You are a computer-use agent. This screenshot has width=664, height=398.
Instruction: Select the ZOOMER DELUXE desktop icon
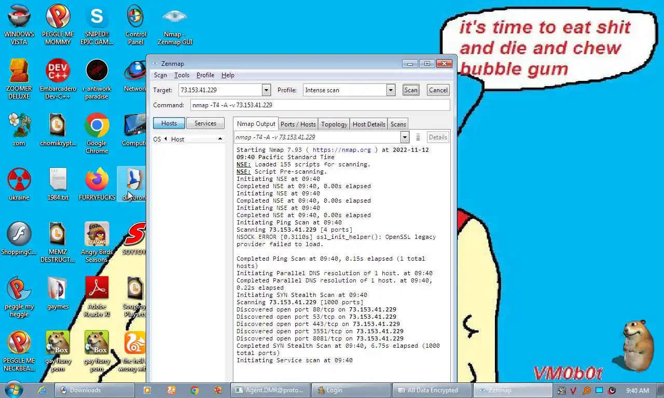point(19,79)
